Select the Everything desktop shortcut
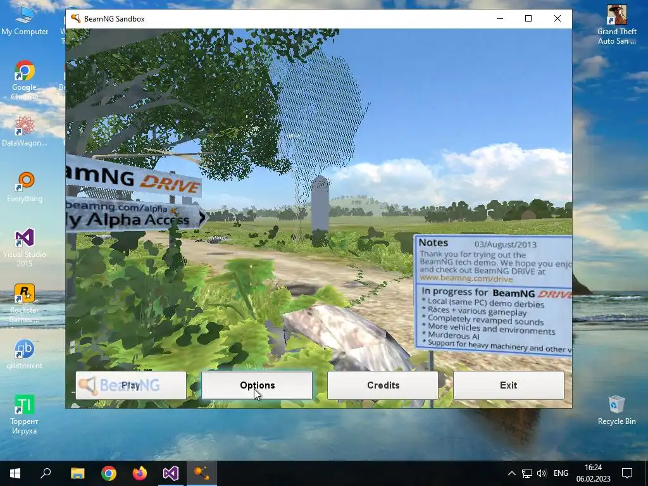The image size is (648, 486). point(25,187)
